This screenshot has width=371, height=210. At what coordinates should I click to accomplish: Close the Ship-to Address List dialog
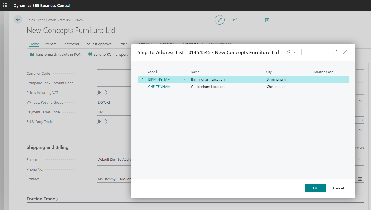345,52
